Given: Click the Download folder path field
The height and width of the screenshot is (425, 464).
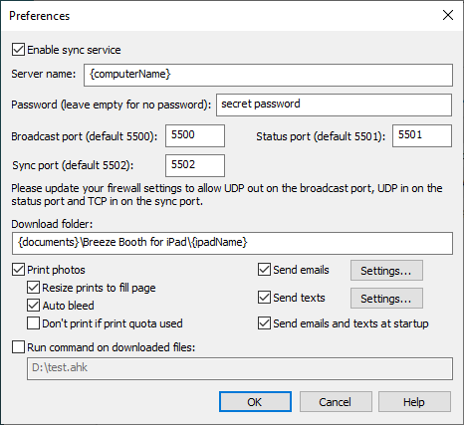Looking at the screenshot, I should [x=232, y=244].
